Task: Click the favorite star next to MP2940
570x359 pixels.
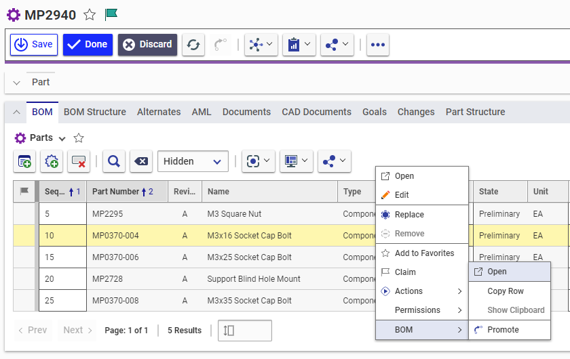Action: pos(90,15)
